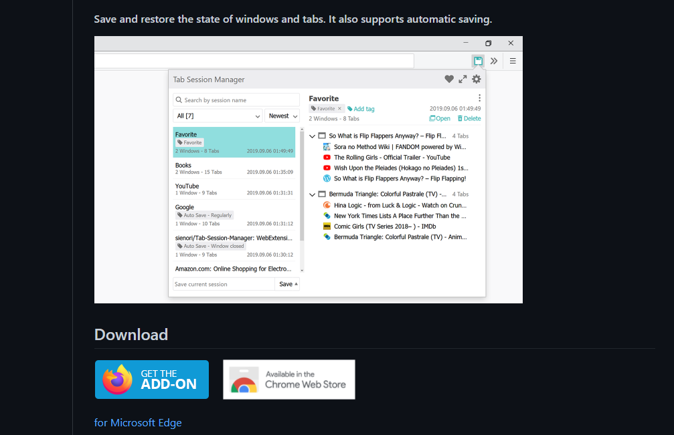The height and width of the screenshot is (435, 674).
Task: Open the Newest sort dropdown
Action: point(282,116)
